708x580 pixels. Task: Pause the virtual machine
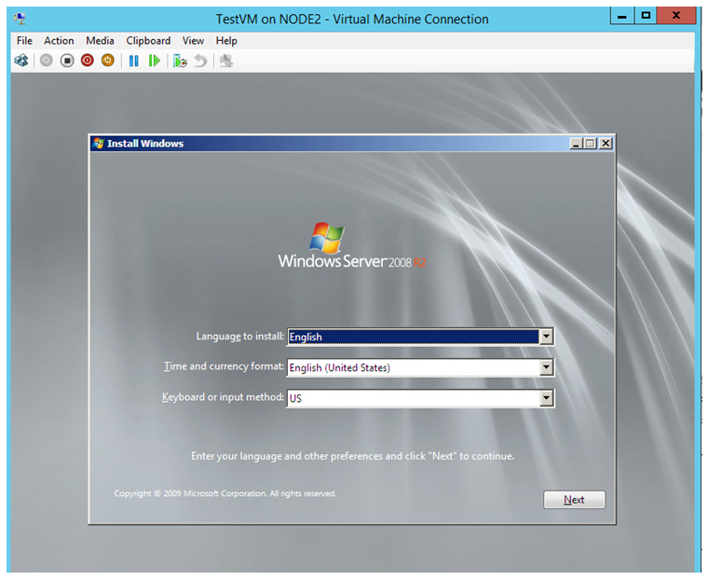pos(133,61)
